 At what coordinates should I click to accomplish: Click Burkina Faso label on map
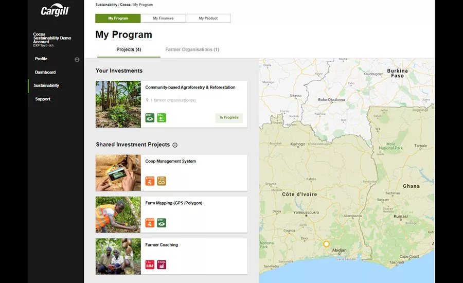pos(398,73)
